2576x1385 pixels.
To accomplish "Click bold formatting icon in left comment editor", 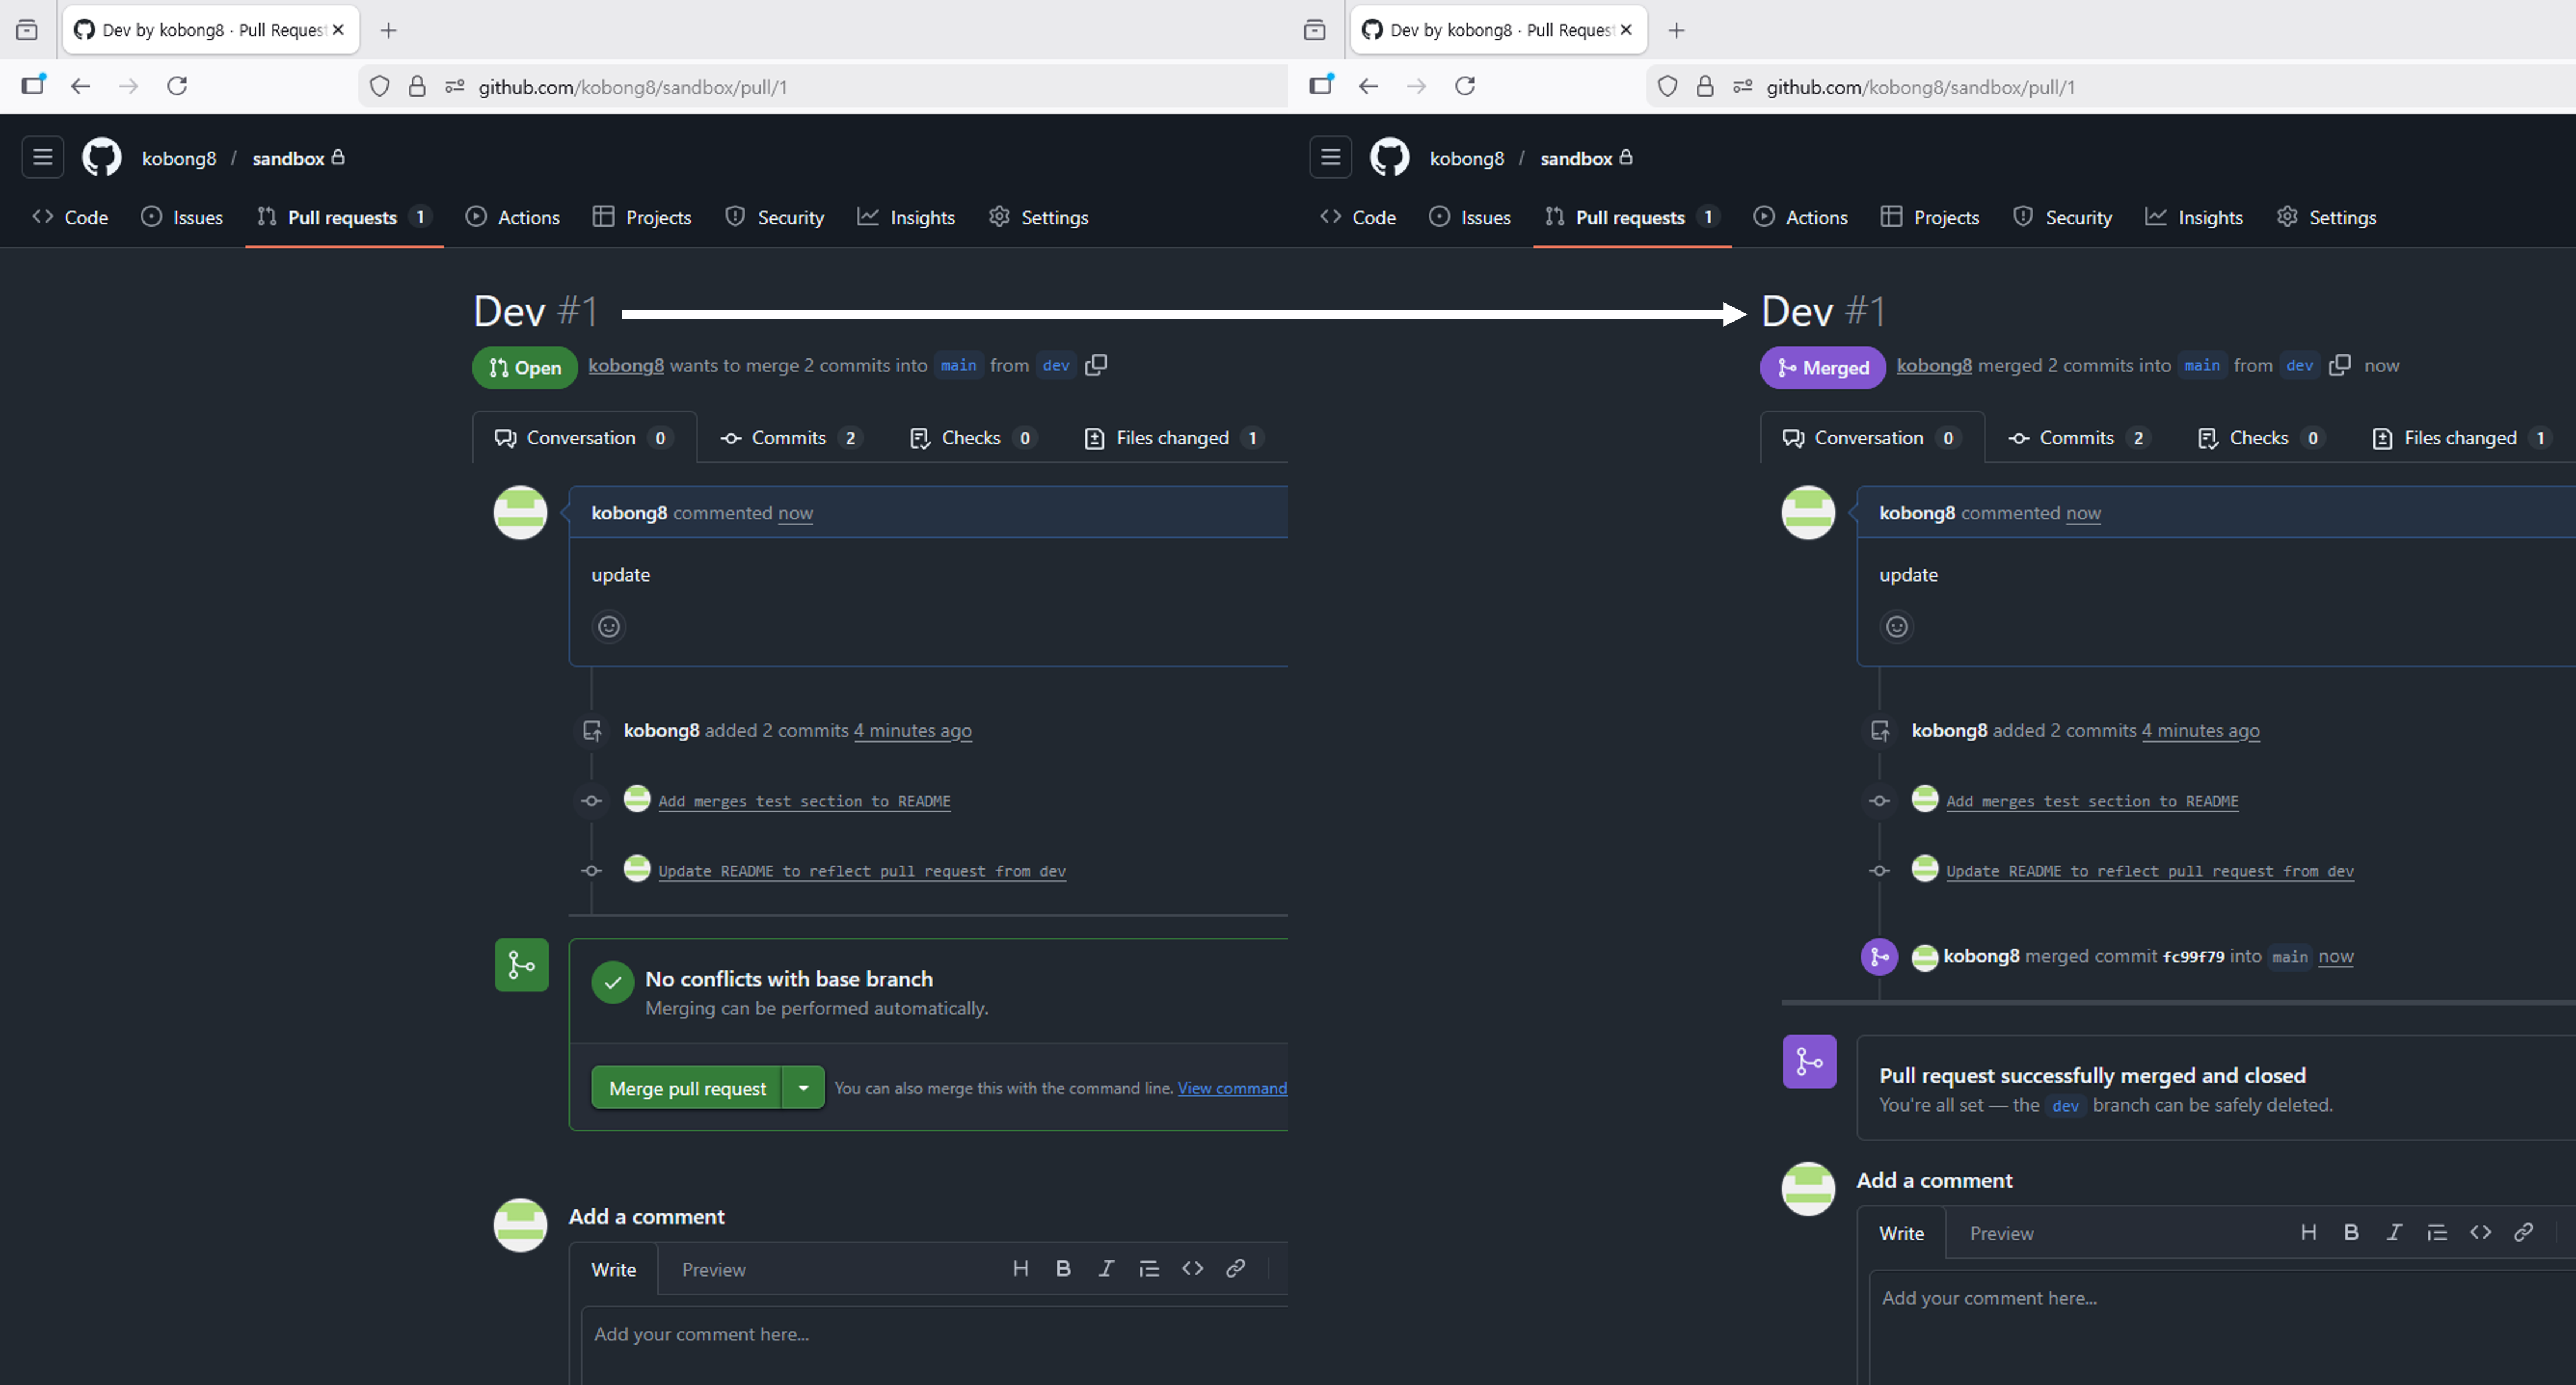I will (1063, 1269).
